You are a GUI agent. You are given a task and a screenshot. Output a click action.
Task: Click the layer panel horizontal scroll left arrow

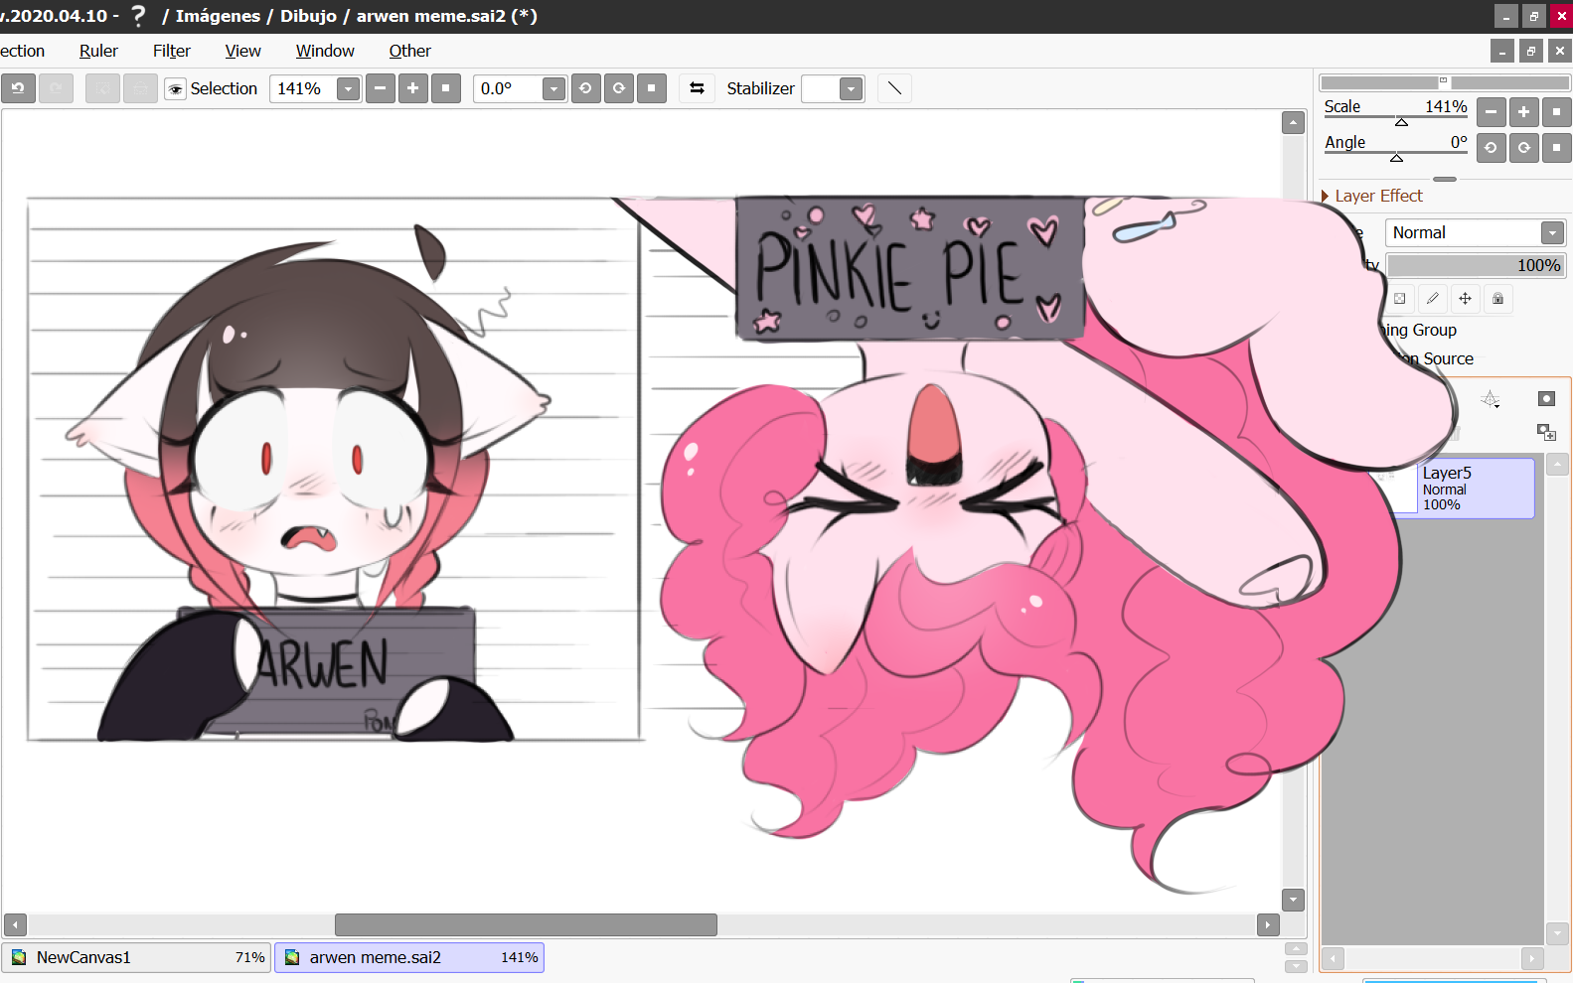(x=1333, y=958)
